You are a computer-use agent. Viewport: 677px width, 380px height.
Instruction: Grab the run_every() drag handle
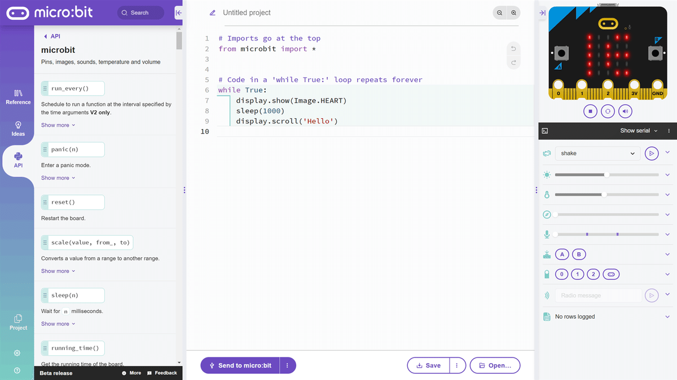pos(45,89)
